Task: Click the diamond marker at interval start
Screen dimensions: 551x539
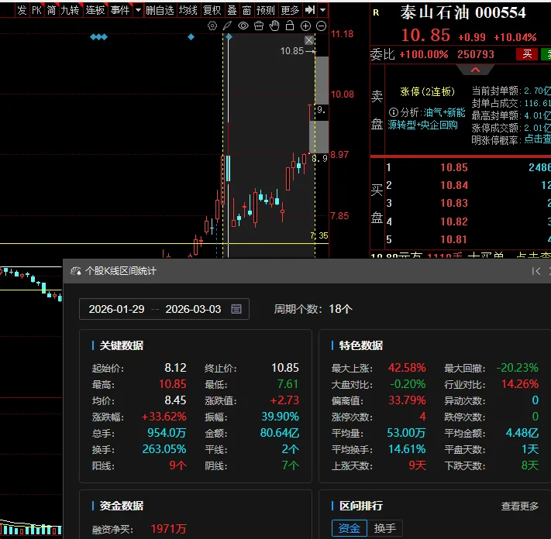Action: (229, 37)
